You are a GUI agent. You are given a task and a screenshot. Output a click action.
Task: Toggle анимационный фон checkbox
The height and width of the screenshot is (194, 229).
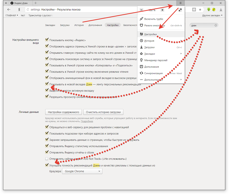tap(47, 77)
